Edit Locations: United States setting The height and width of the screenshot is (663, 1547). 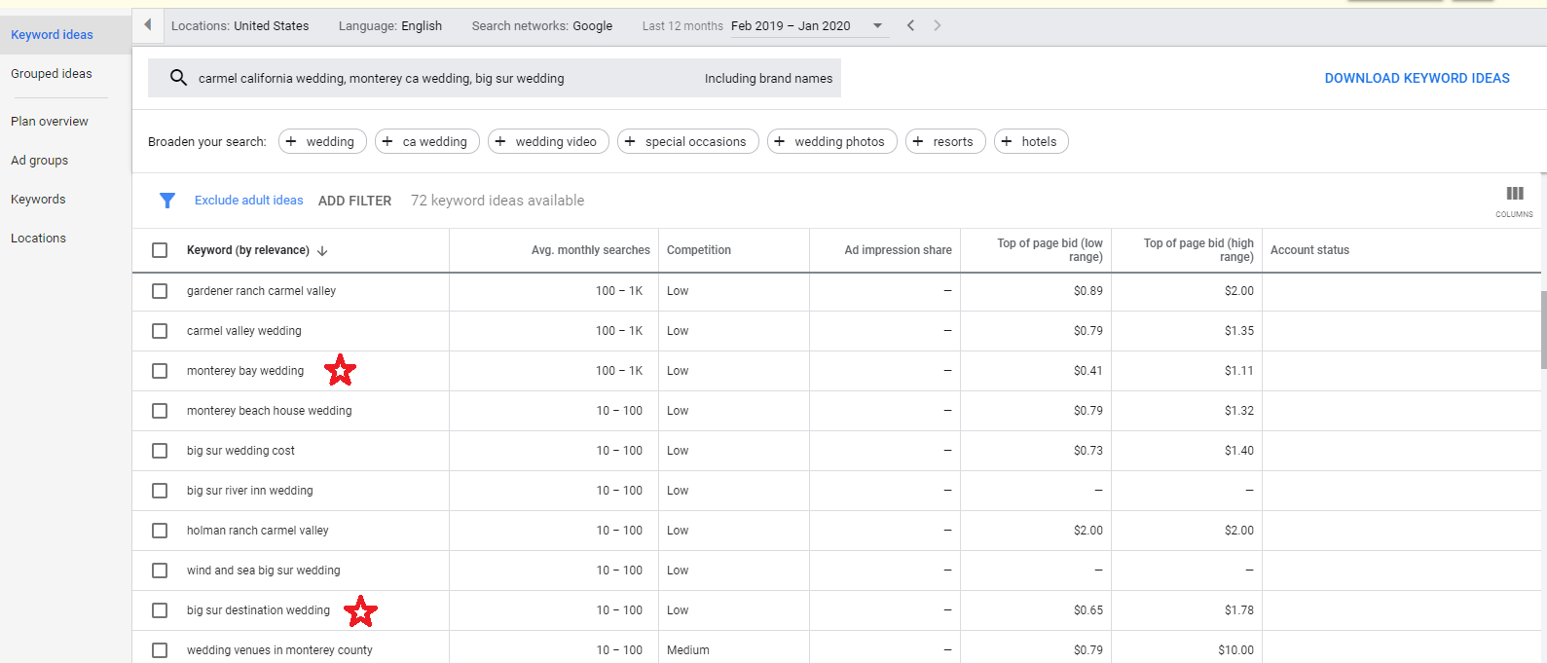click(x=240, y=26)
